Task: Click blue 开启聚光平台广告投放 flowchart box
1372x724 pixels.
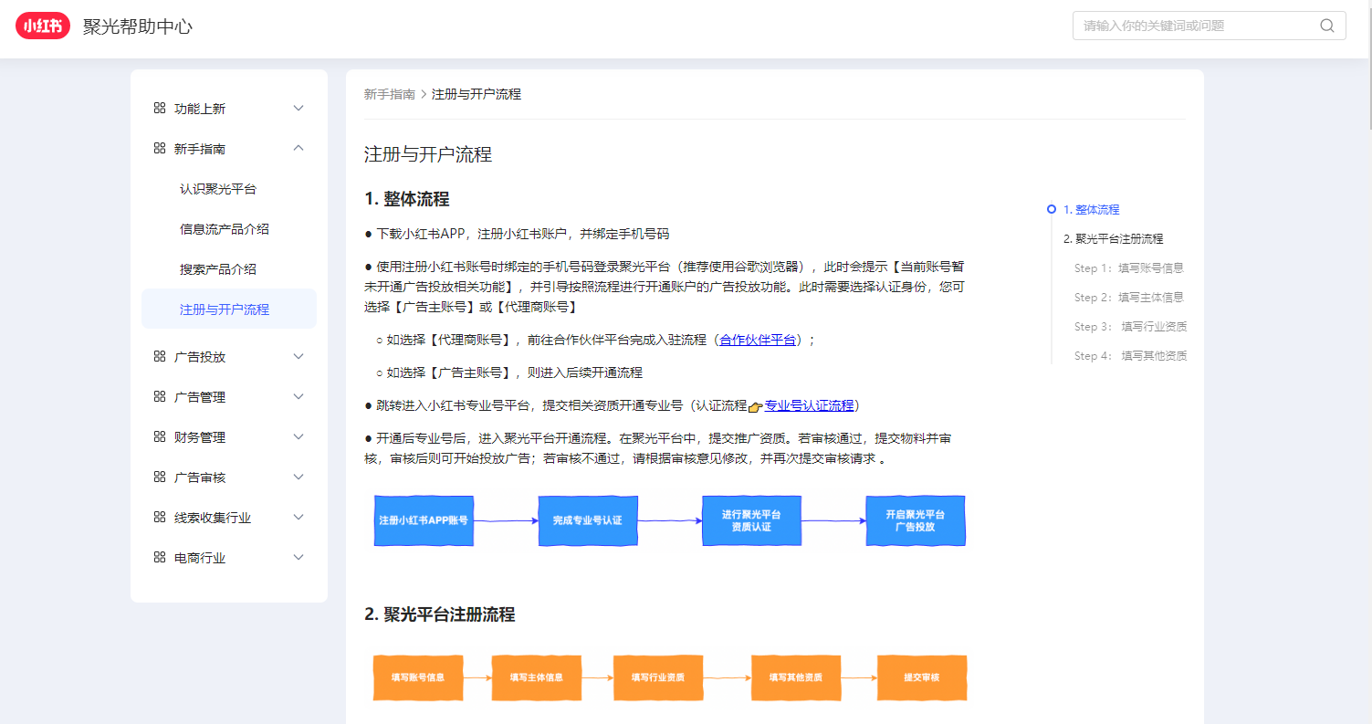Action: (x=916, y=520)
